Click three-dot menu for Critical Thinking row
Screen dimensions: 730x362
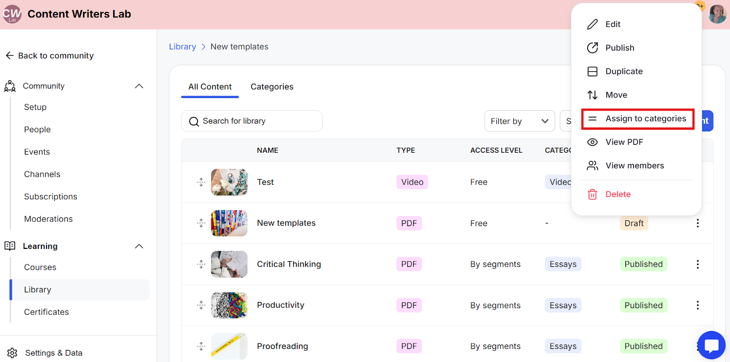(698, 264)
